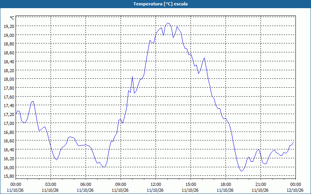311x194 pixels.
Task: Select the 16,20 y-axis value
Action: coord(9,159)
